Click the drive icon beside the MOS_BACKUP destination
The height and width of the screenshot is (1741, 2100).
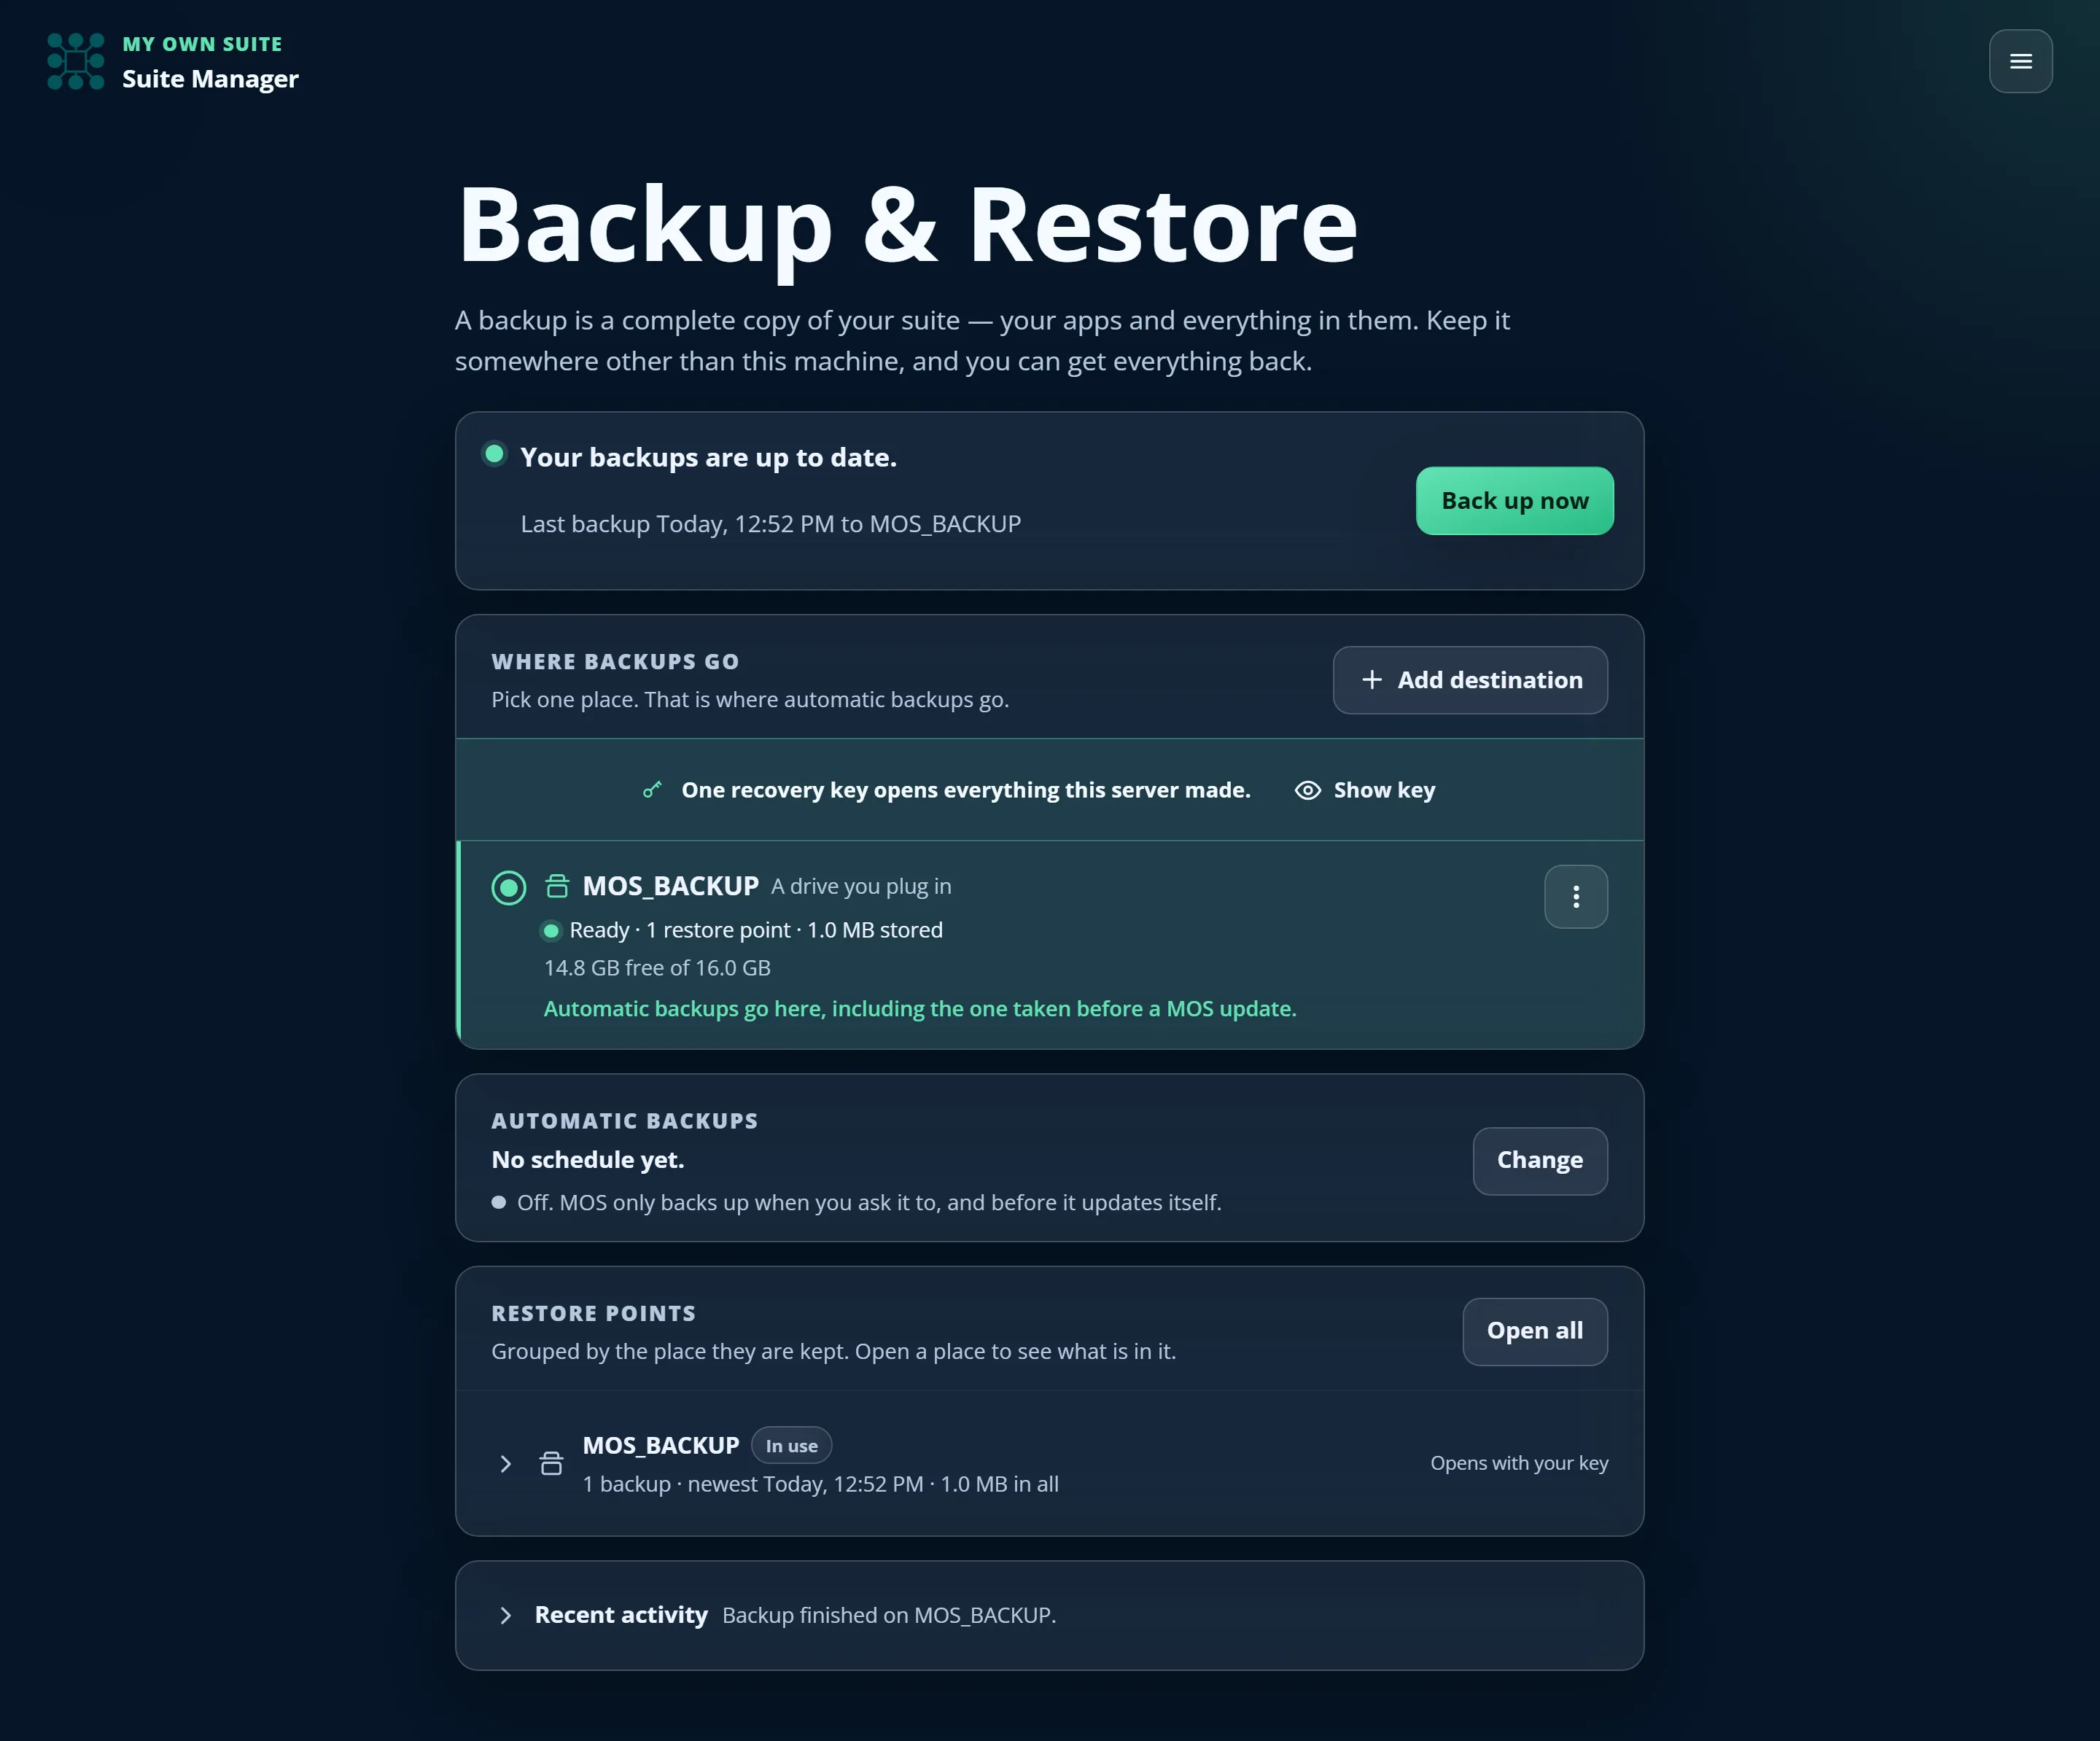click(557, 886)
